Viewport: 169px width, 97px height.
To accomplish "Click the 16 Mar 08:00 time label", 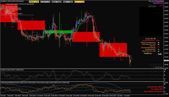I will (x=54, y=96).
